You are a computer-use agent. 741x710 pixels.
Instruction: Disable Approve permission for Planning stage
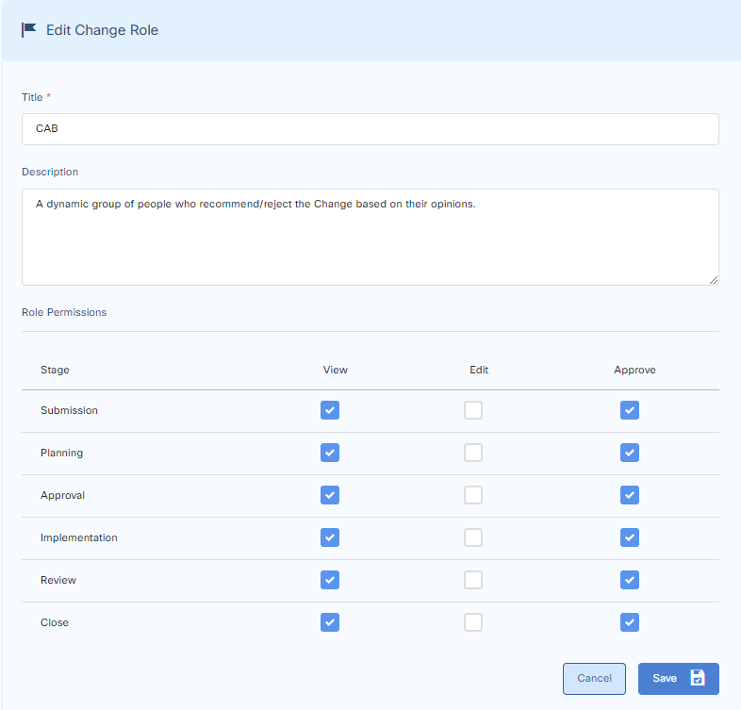tap(630, 453)
